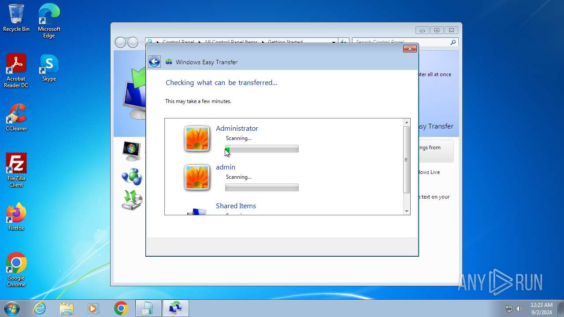This screenshot has height=317, width=564.
Task: Click the Shared Items entry
Action: 236,206
